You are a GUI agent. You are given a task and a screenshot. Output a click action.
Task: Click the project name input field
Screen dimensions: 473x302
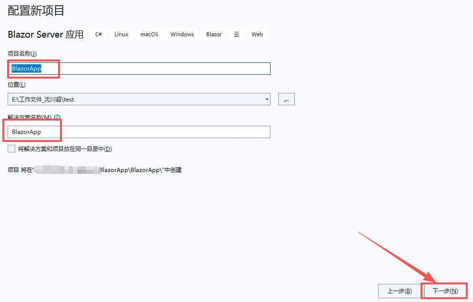click(139, 69)
